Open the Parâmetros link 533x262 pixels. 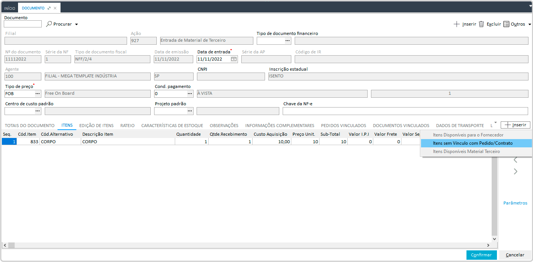pyautogui.click(x=515, y=203)
